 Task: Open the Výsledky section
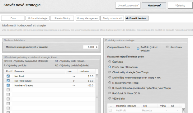(180, 5)
